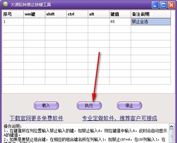Maximize the 大漠驼铃禁止按键工具 window

click(x=163, y=5)
